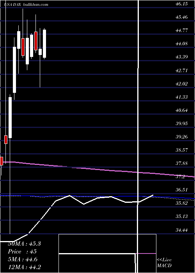The image size is (195, 273).
Task: Click the red candlestick near 37.88
Action: (2, 161)
